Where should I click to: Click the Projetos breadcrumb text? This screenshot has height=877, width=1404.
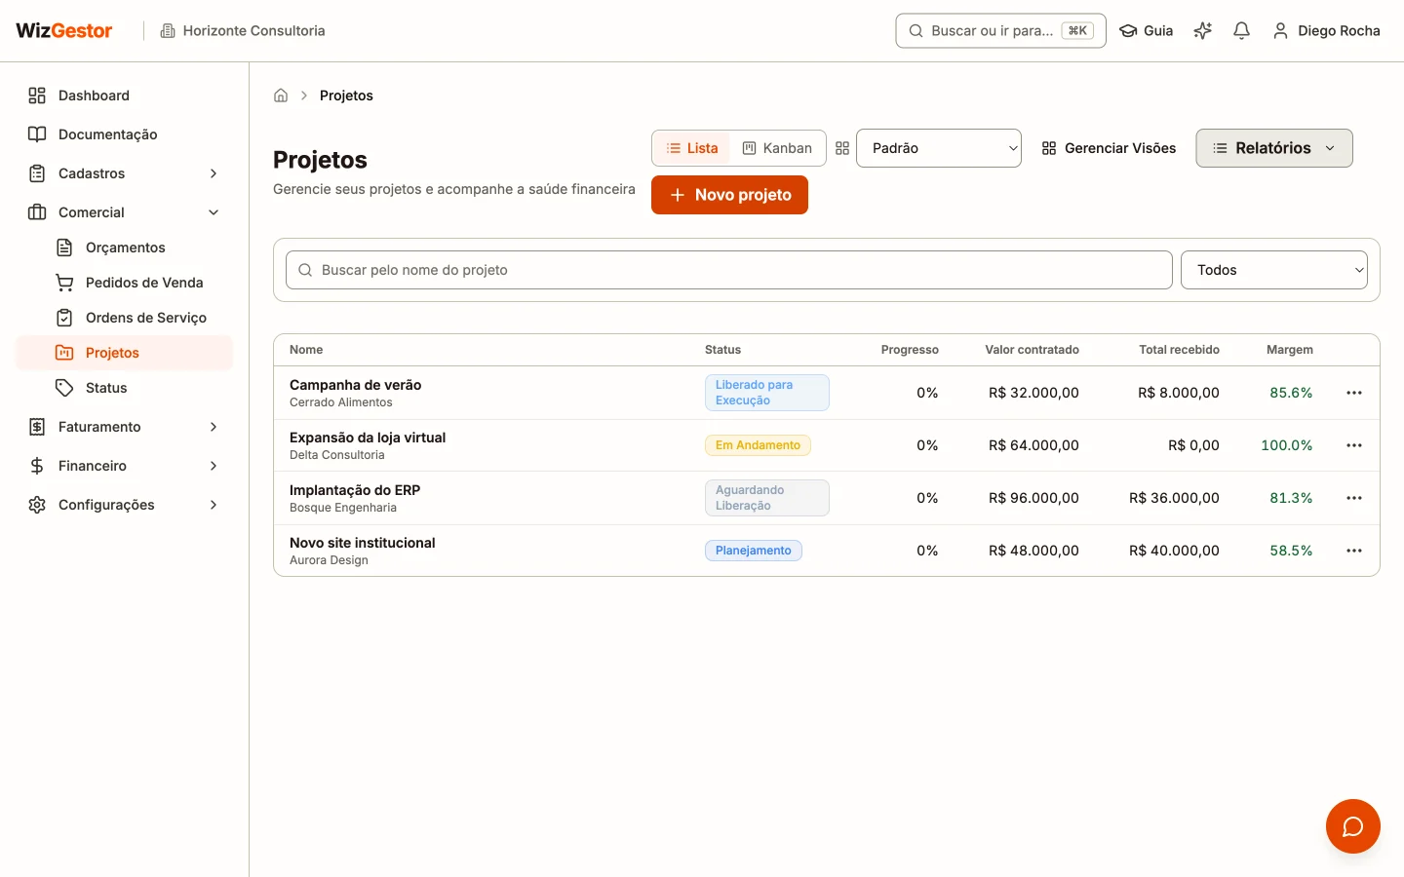(346, 95)
